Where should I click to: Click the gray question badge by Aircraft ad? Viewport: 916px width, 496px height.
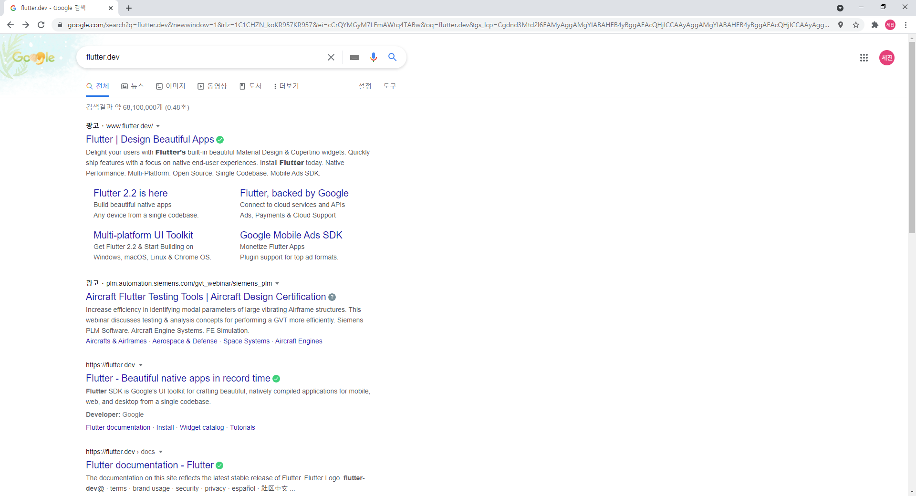tap(332, 297)
